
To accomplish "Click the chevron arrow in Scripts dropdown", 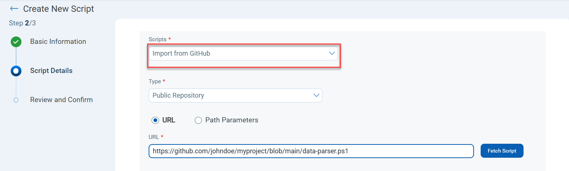I will coord(332,53).
